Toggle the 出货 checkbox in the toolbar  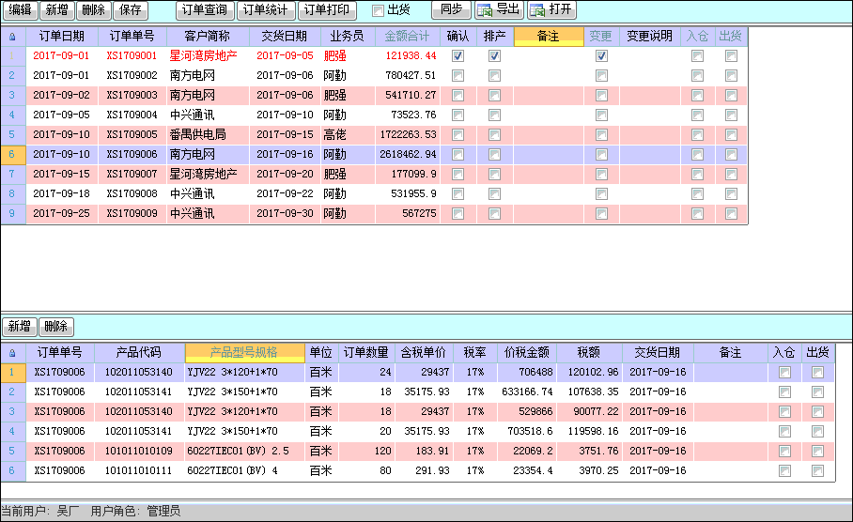click(378, 10)
